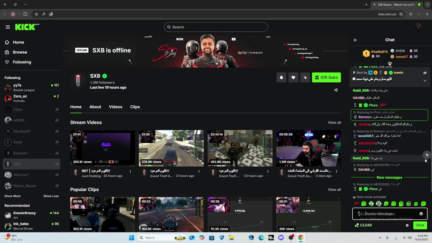Screen dimensions: 432x243
Task: Expand following list with Show More
Action: [12, 196]
